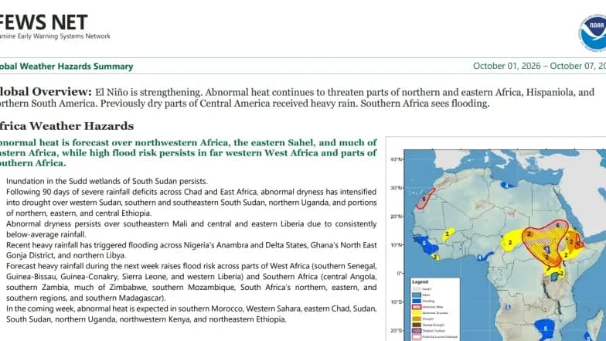Image resolution: width=606 pixels, height=341 pixels.
Task: Click the orange Drought legend swatch
Action: (417, 319)
